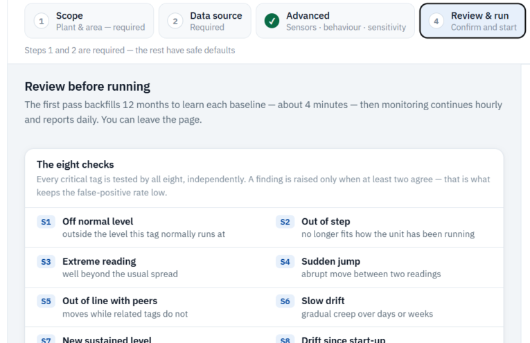Click the step 2 number circle

(x=175, y=21)
